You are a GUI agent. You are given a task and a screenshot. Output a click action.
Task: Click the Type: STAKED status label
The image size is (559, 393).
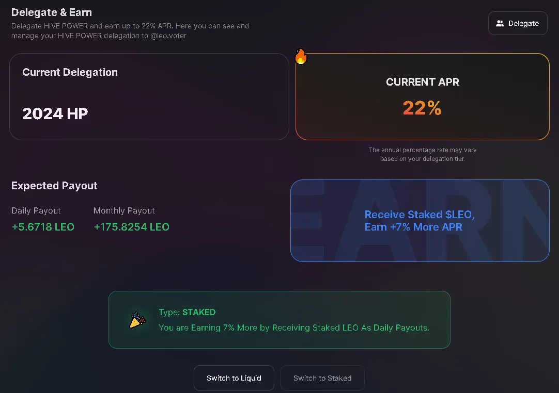pyautogui.click(x=187, y=312)
